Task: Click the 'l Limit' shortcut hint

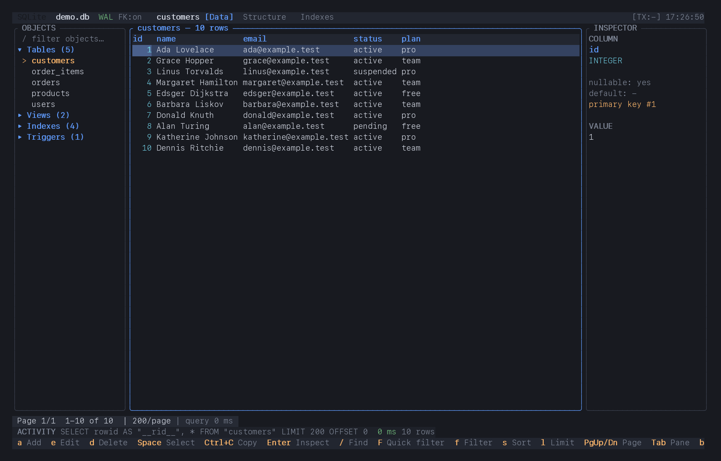Action: [x=558, y=443]
